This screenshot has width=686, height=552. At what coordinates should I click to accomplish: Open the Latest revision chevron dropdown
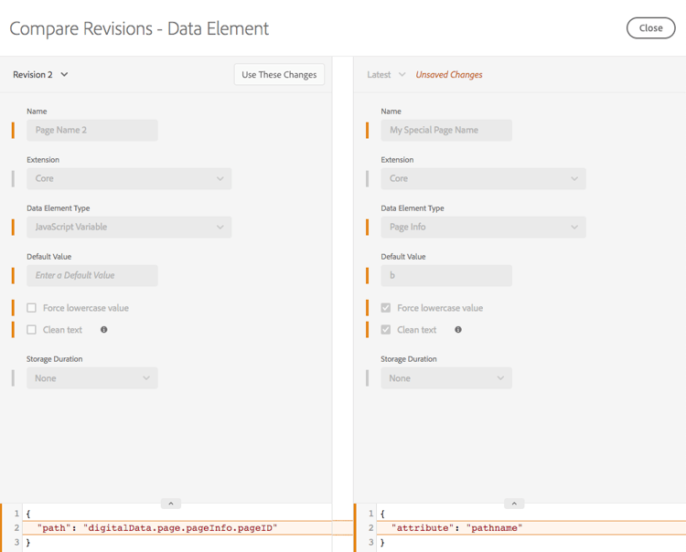402,74
